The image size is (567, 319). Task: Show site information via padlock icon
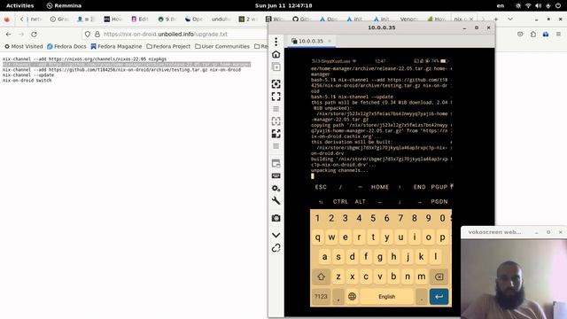pyautogui.click(x=97, y=34)
